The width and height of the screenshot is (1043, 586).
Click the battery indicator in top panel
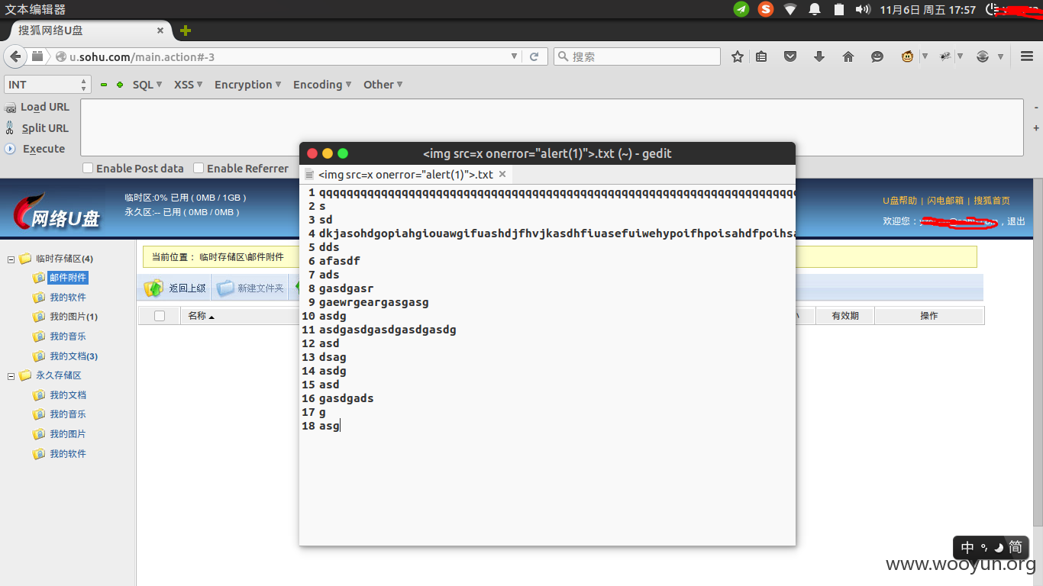point(839,9)
